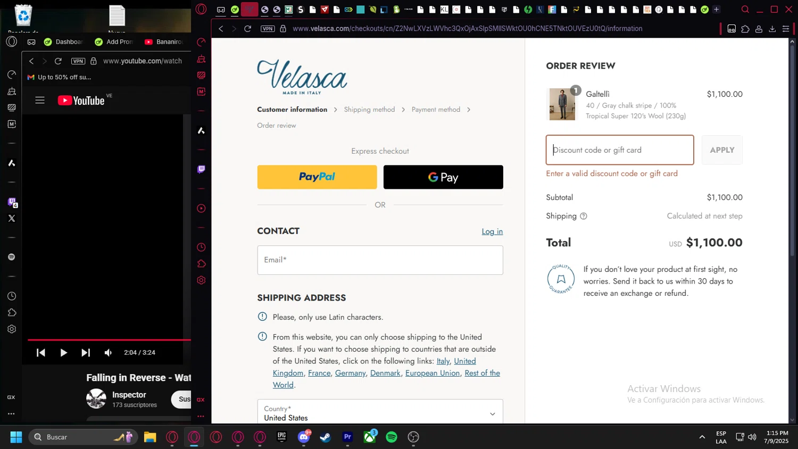Screen dimensions: 798x449
Task: Open the profile icon in the Velasca toolbar
Action: click(x=759, y=29)
